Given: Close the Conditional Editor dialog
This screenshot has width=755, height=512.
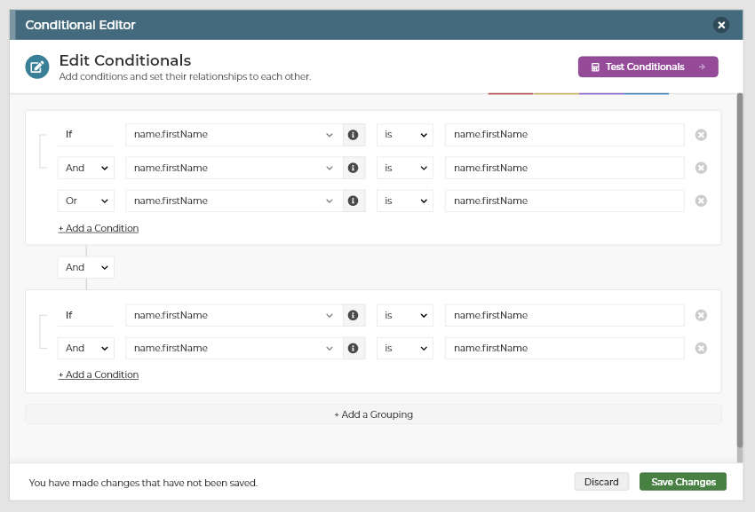Looking at the screenshot, I should tap(721, 25).
